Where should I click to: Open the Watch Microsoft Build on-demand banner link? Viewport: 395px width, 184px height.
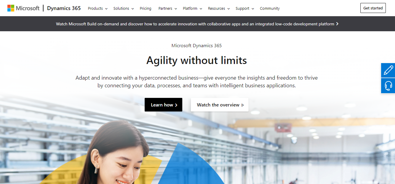197,24
